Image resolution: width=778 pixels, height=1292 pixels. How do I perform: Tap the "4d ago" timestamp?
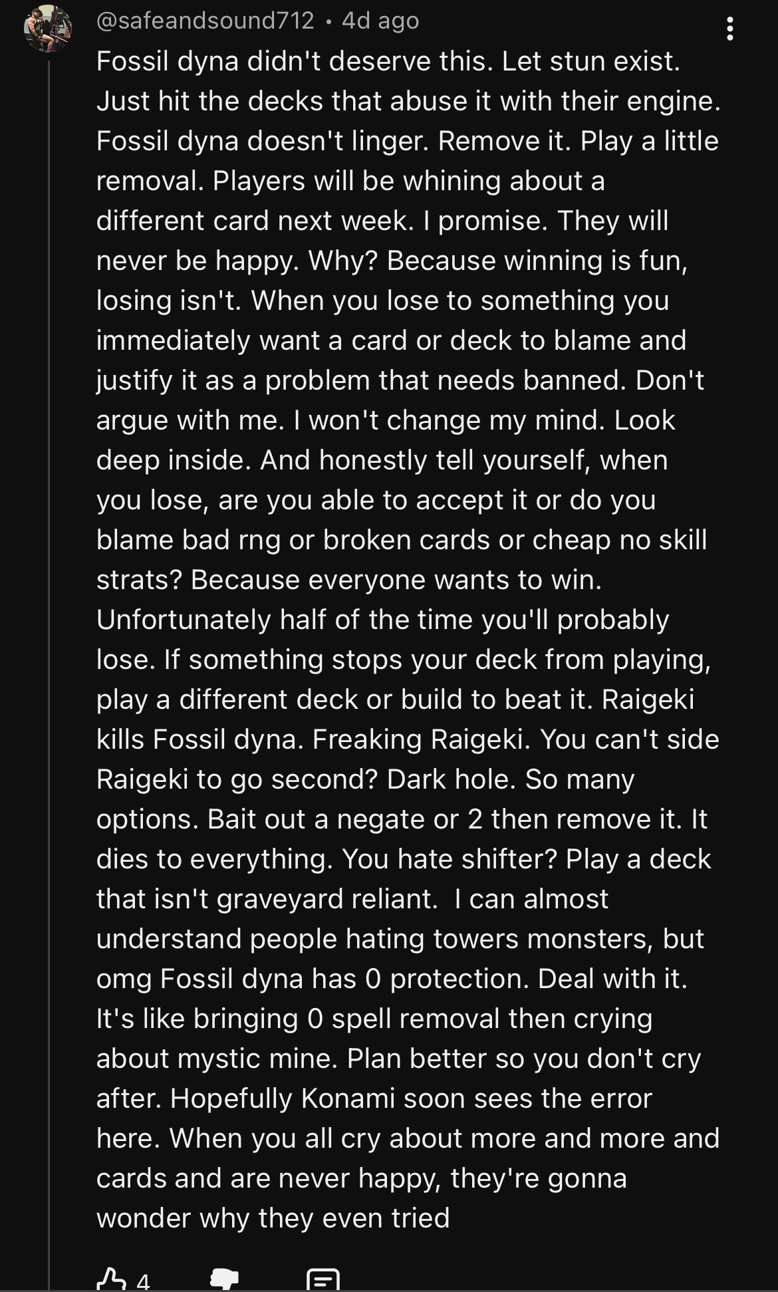point(380,21)
